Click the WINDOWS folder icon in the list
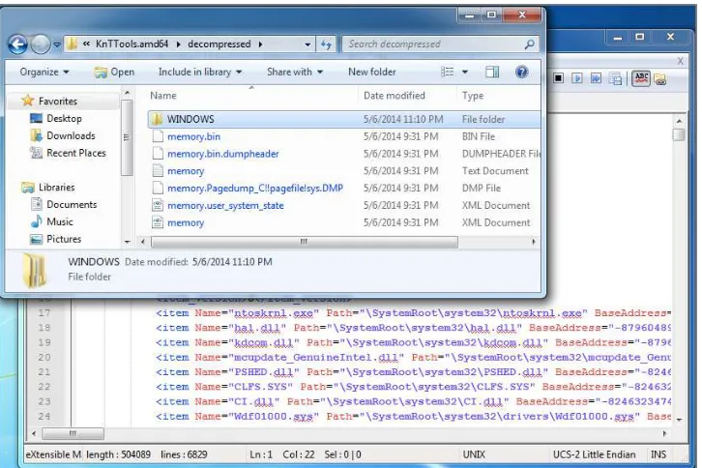This screenshot has width=702, height=468. [x=158, y=119]
